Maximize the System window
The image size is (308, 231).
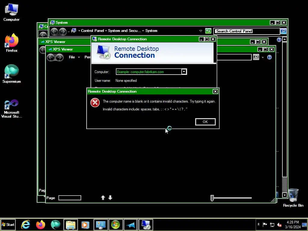click(x=278, y=23)
